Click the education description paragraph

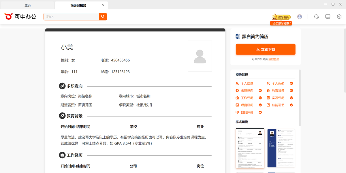click(x=134, y=140)
